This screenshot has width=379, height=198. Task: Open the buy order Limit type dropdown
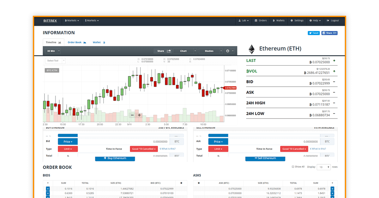68,149
